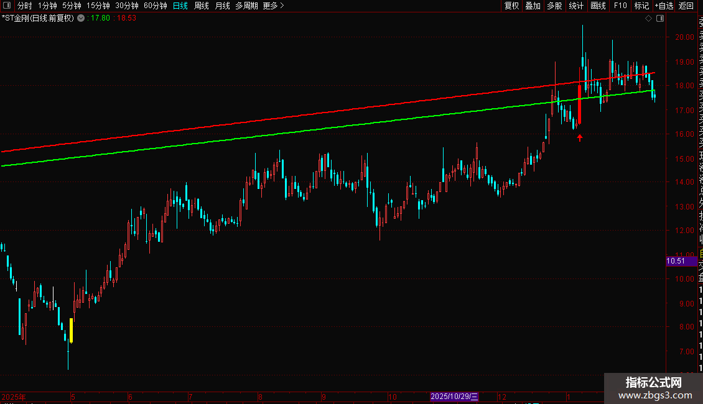
Task: Select the 60分钟 period
Action: point(155,6)
